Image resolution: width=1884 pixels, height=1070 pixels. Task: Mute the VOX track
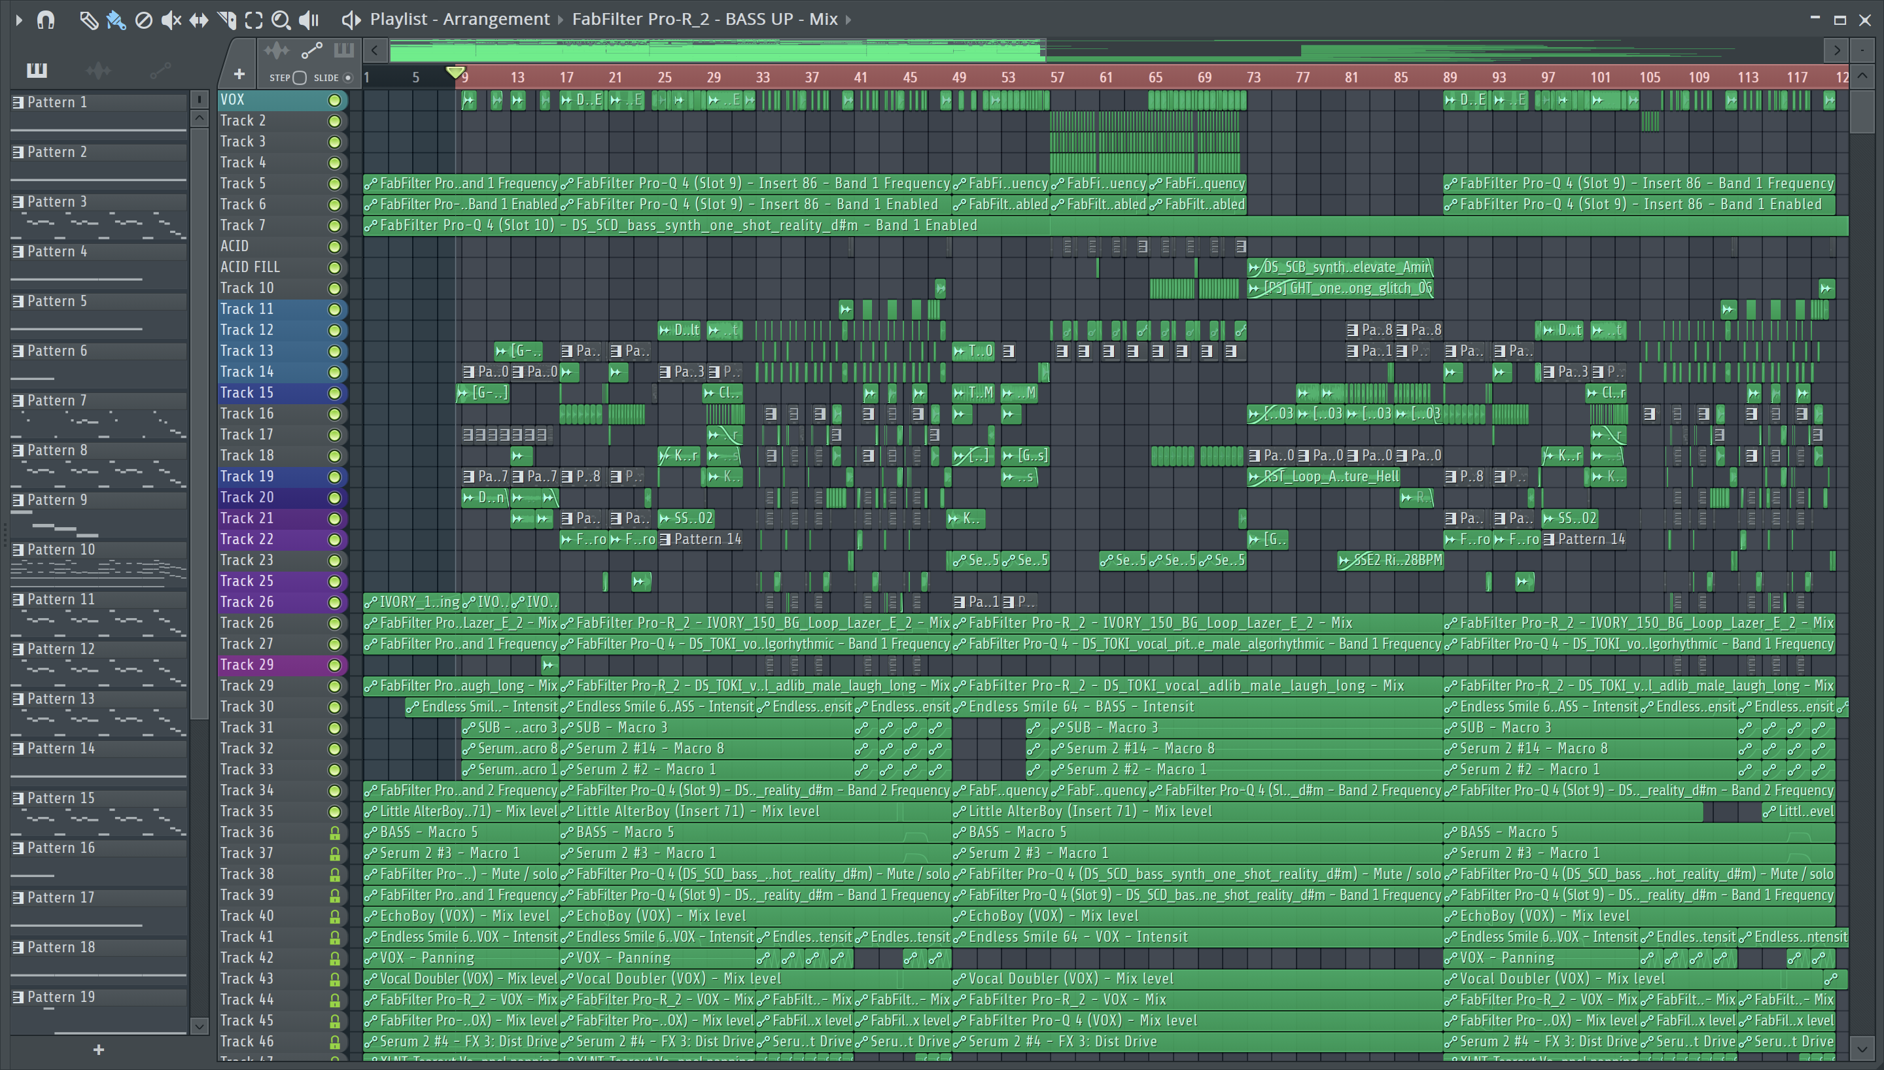coord(334,100)
